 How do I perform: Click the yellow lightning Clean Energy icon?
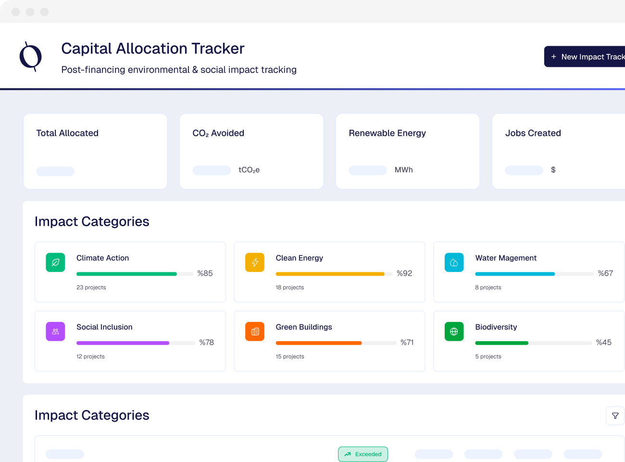tap(255, 262)
